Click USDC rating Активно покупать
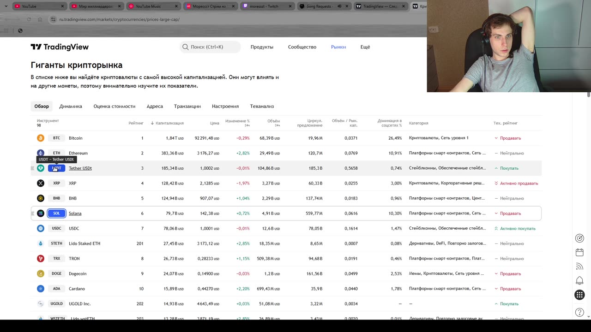This screenshot has width=591, height=332. (515, 228)
